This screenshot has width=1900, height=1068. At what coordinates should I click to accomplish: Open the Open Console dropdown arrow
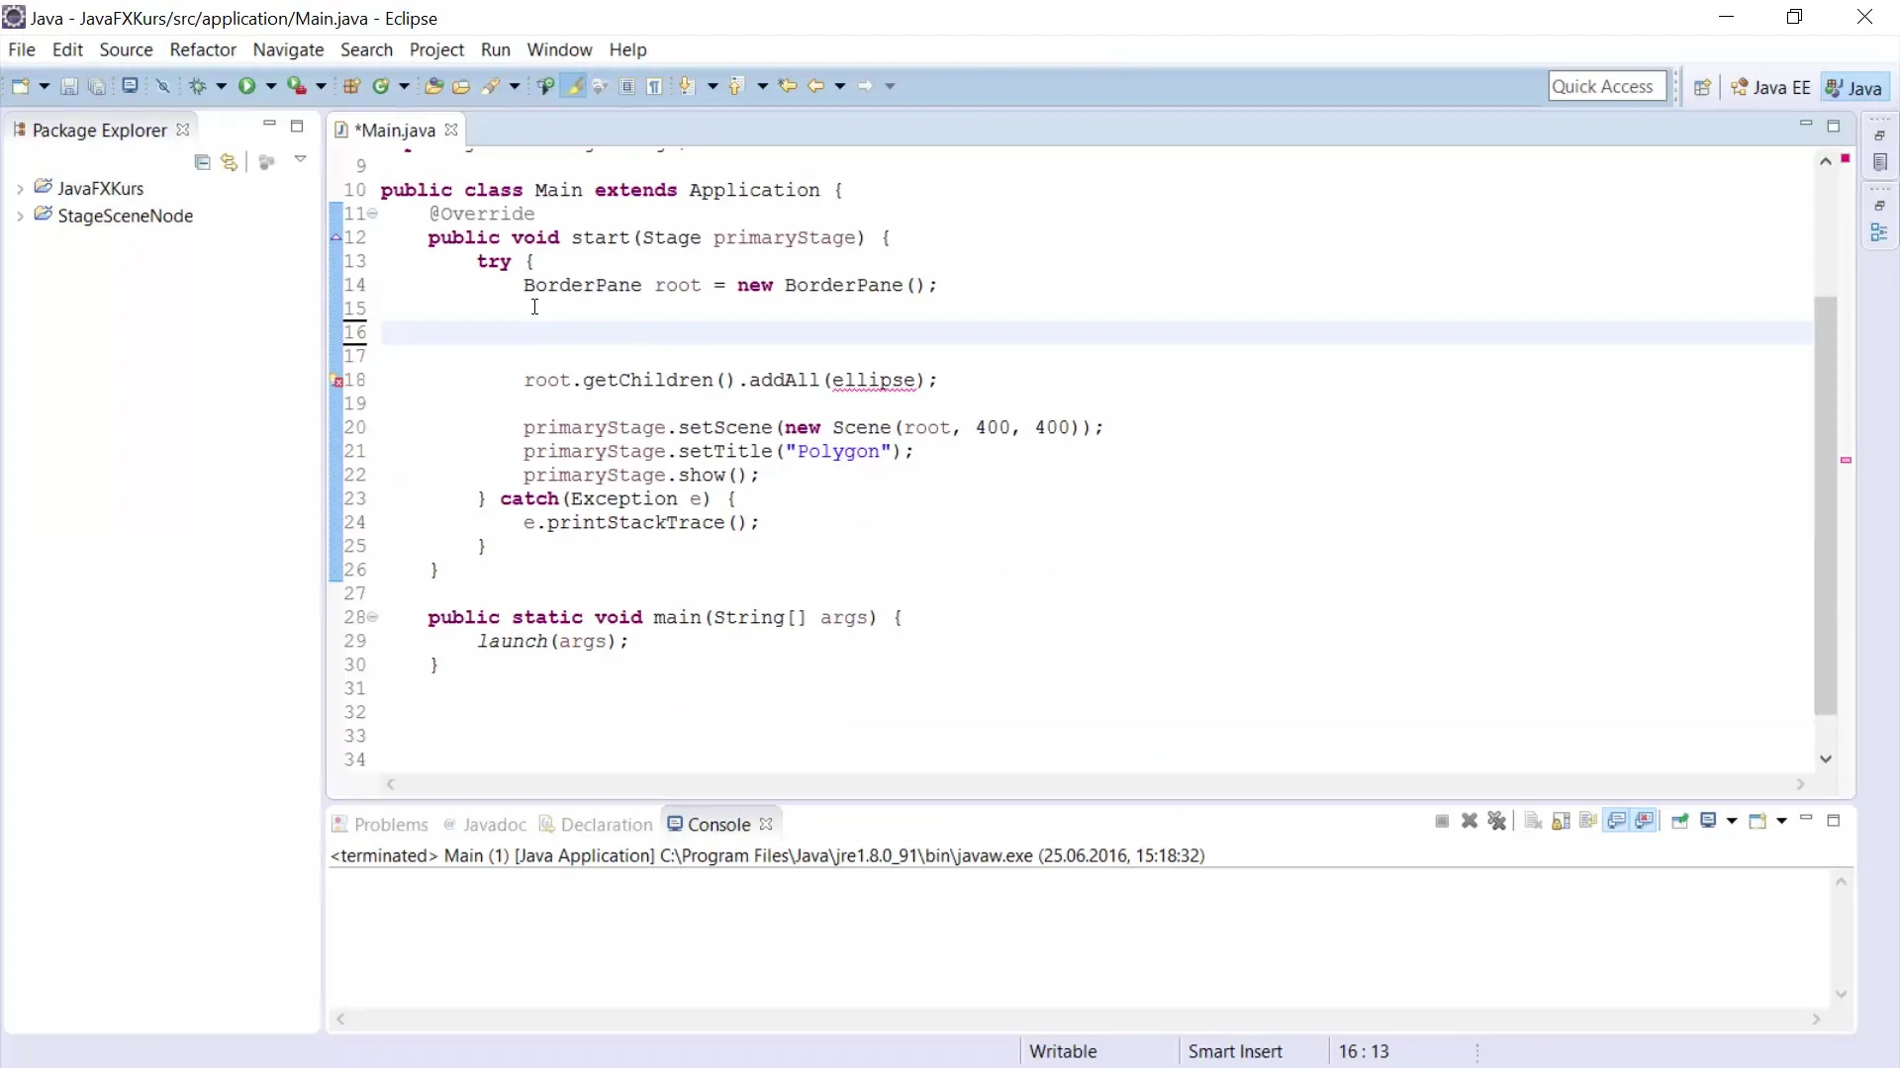[1781, 821]
